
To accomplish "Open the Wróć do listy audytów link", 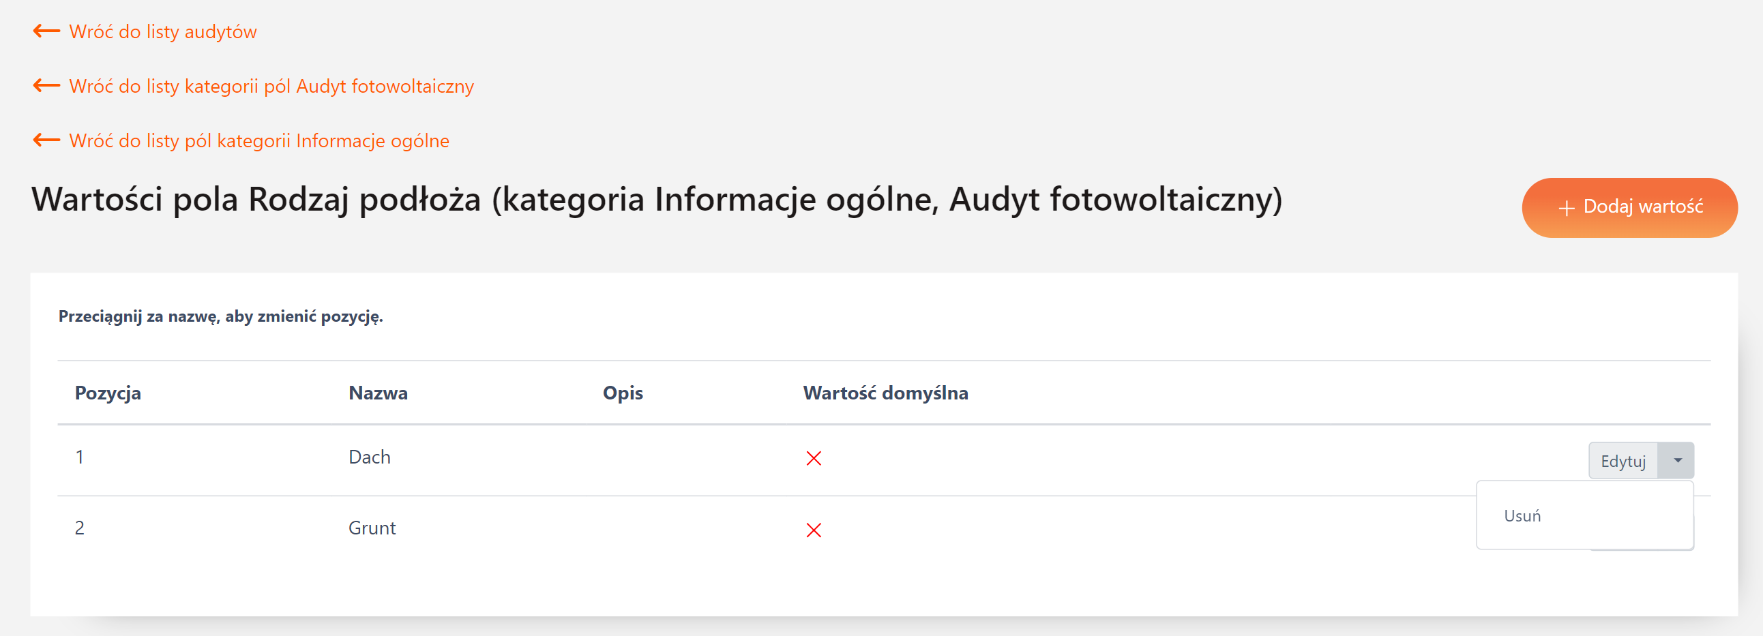I will [x=163, y=31].
